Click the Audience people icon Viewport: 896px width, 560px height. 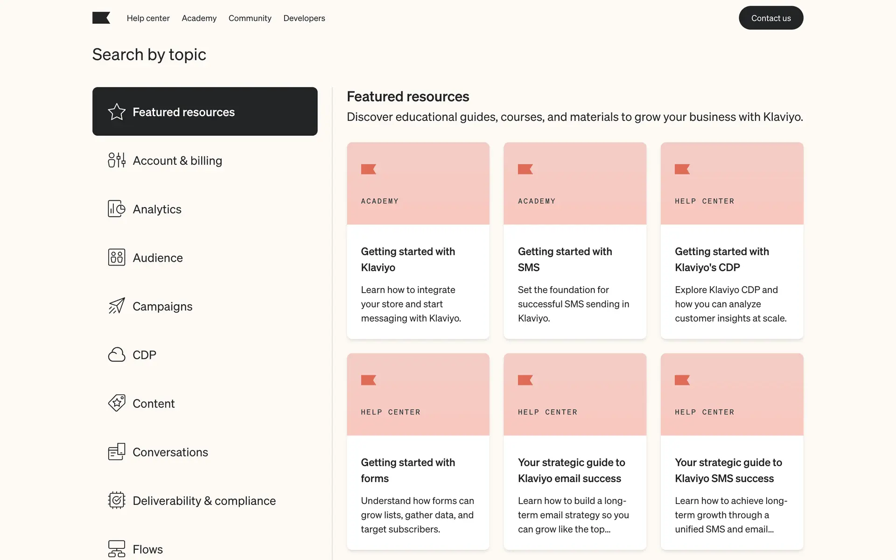(117, 258)
